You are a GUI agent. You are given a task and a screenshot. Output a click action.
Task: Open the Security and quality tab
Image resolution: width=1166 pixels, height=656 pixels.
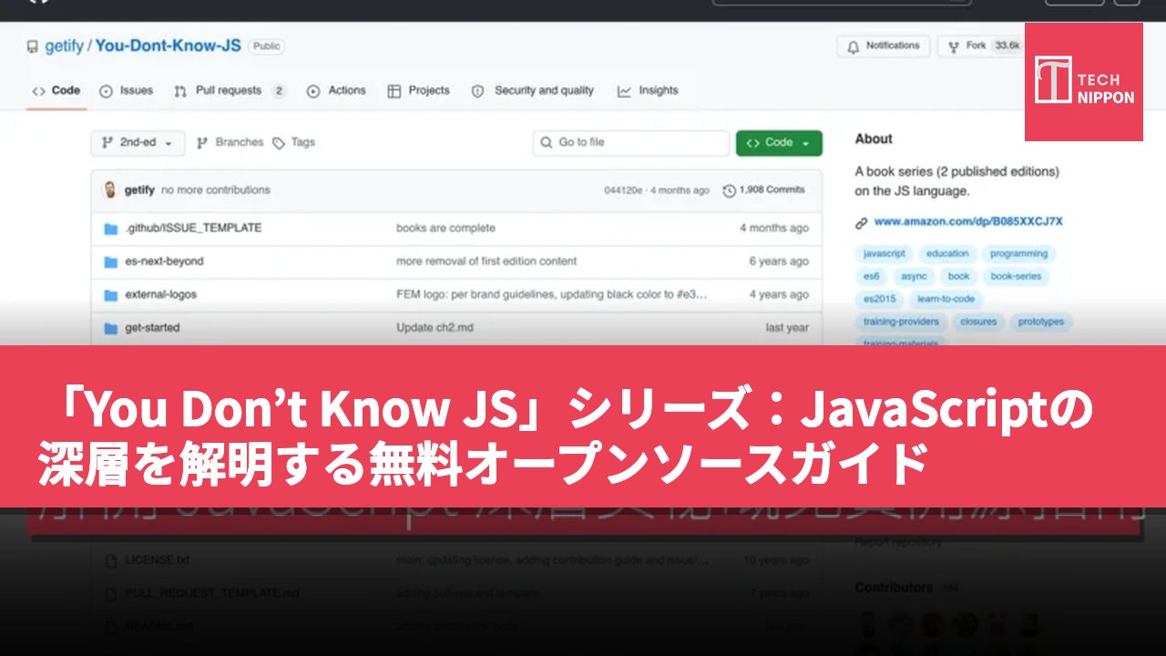[533, 91]
